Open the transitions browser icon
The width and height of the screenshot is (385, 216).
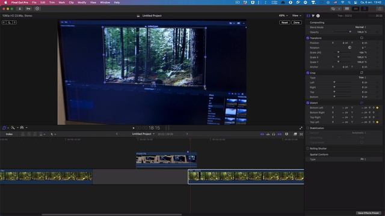301,134
